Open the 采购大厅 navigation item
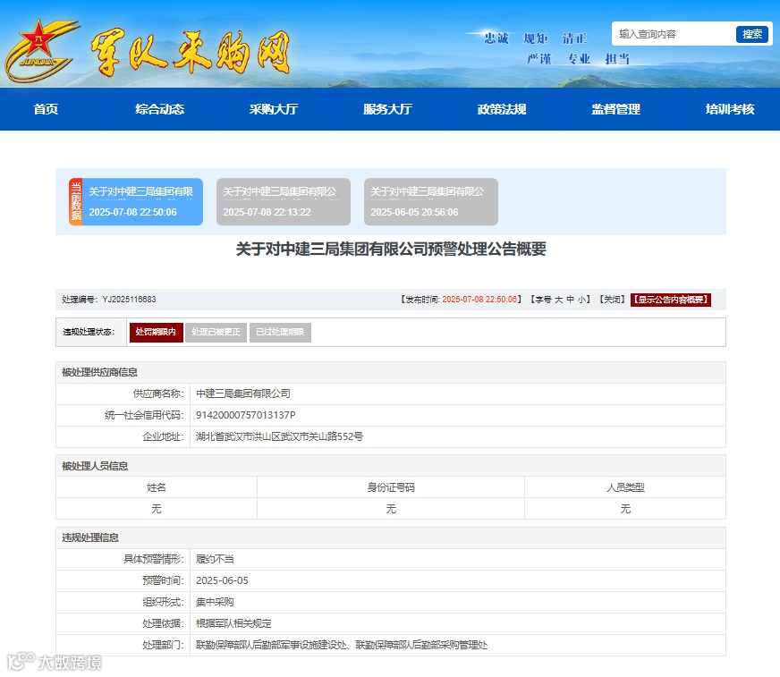 274,109
